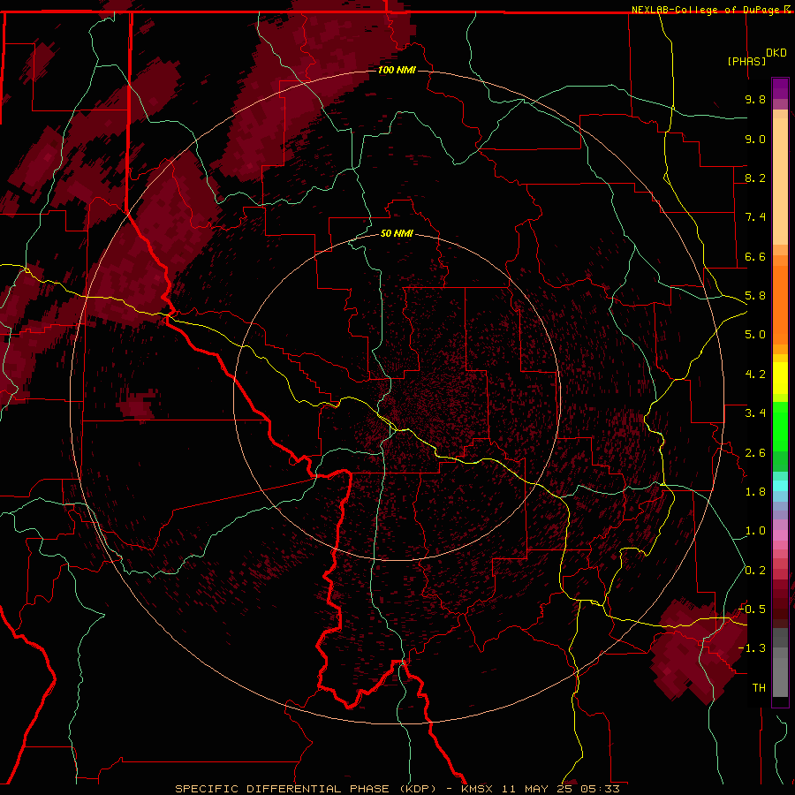Select the 6.6 scale value
Viewport: 795px width, 795px height.
coord(755,256)
